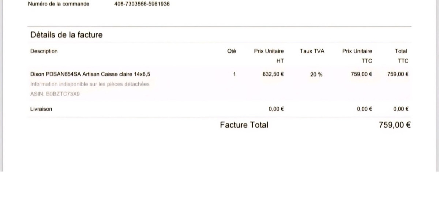This screenshot has height=206, width=439.
Task: Select the 20 % VAT rate value
Action: pyautogui.click(x=316, y=74)
